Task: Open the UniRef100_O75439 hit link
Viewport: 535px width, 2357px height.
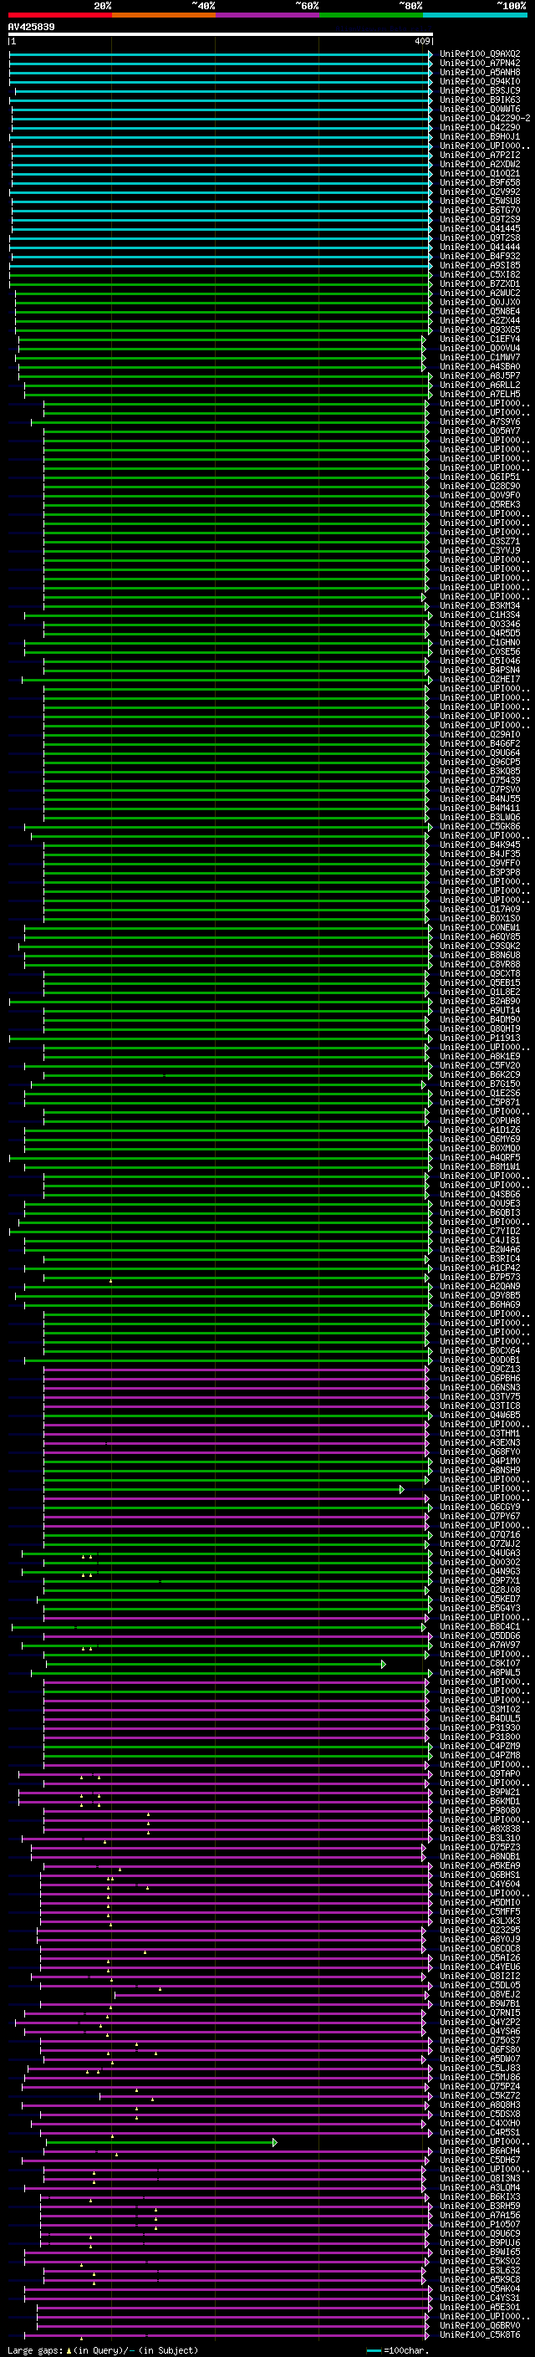Action: (480, 780)
